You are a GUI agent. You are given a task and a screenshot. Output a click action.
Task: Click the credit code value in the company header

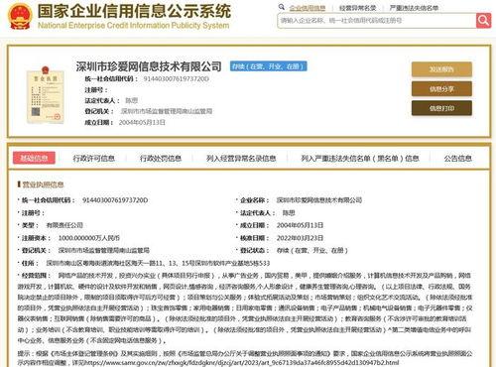pos(176,79)
